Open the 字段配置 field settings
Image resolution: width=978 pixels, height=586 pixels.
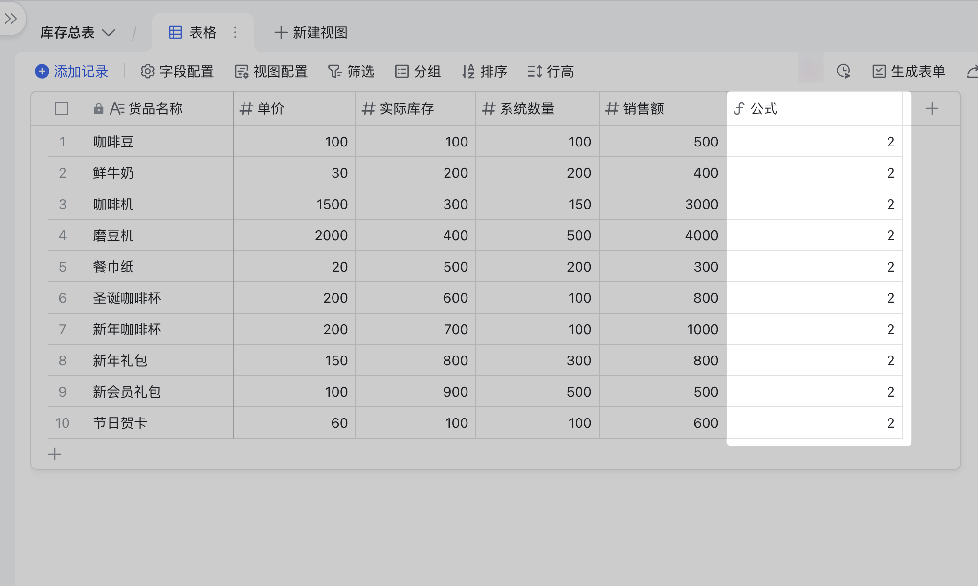177,71
